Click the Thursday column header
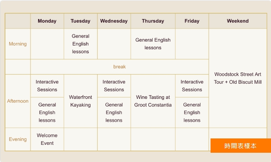This screenshot has width=271, height=162. (x=153, y=21)
